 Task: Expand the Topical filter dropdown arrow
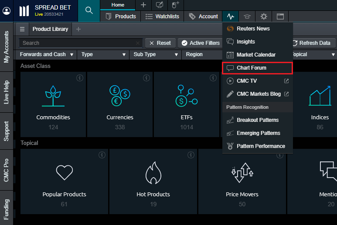pyautogui.click(x=333, y=55)
